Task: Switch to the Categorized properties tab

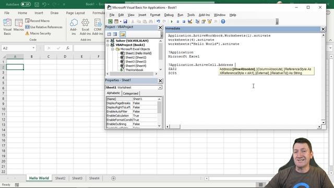Action: click(x=130, y=93)
